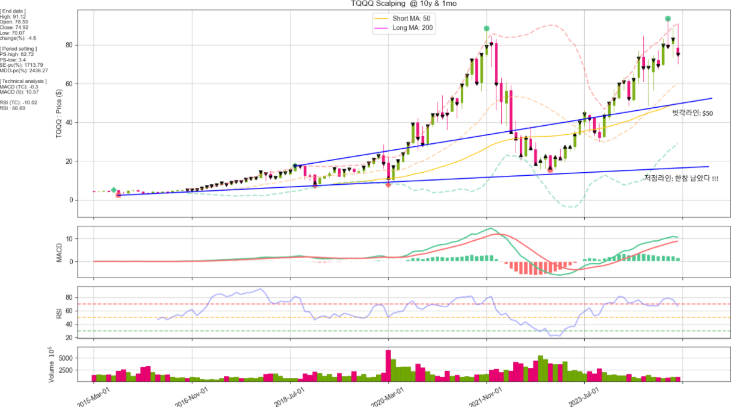731x407 pixels.
Task: Click the "RSI (TC): -10.02" value
Action: tap(19, 102)
